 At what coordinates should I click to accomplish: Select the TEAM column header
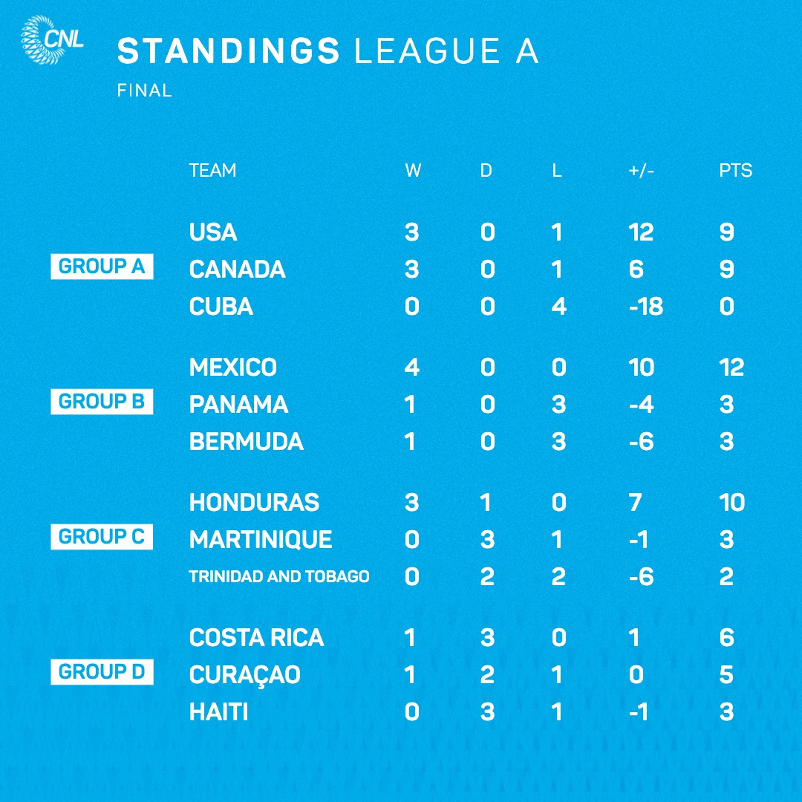tap(213, 170)
